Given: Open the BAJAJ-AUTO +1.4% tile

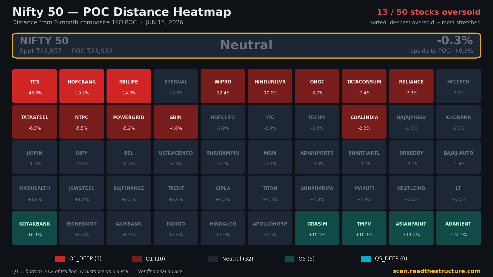Looking at the screenshot, I should coord(458,157).
